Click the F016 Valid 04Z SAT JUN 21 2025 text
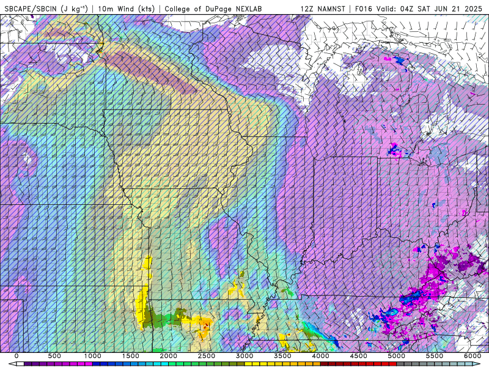This screenshot has height=367, width=489. click(418, 9)
